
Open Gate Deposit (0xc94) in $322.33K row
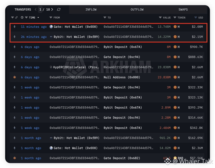(x=122, y=87)
